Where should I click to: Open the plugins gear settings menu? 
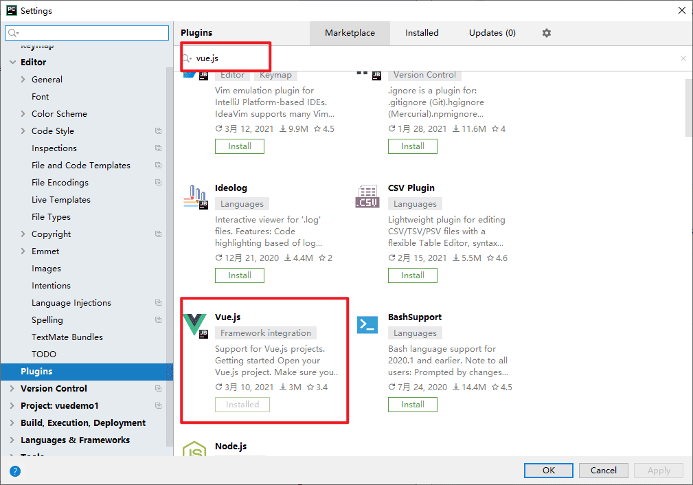coord(547,33)
